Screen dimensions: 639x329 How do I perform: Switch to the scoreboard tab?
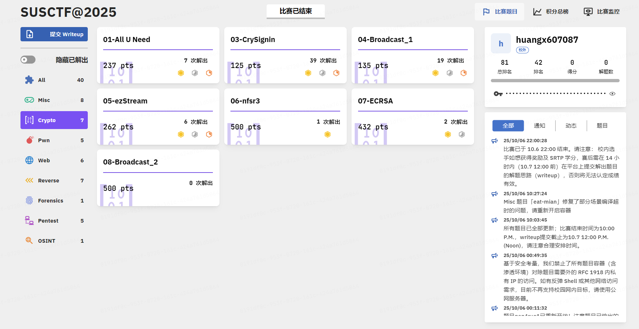pos(551,12)
